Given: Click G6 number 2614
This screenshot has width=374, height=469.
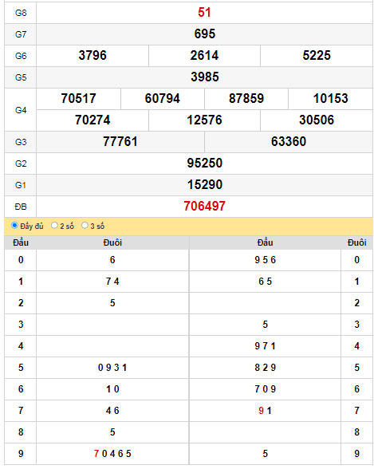Looking at the screenshot, I should coord(204,55).
